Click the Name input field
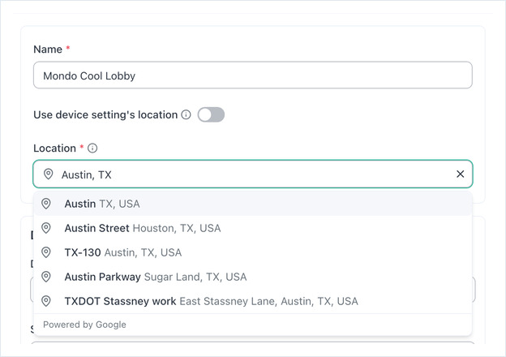506x357 pixels. click(x=253, y=75)
